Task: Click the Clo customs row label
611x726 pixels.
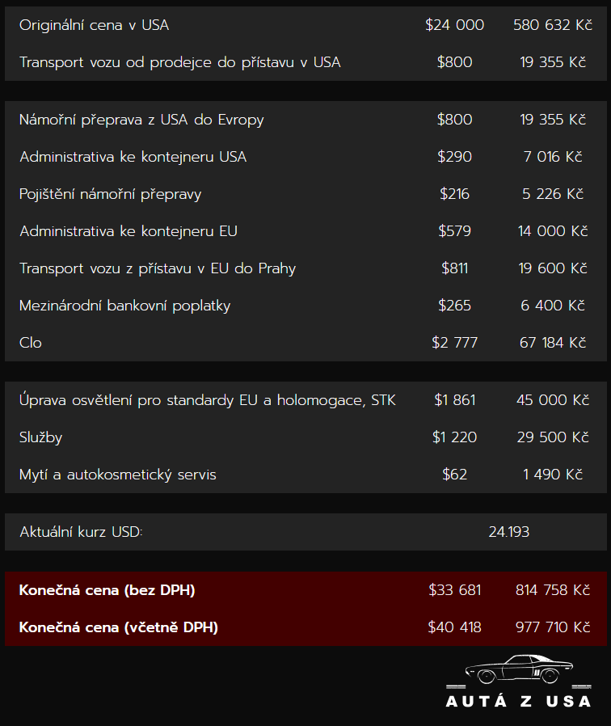Action: (x=31, y=343)
